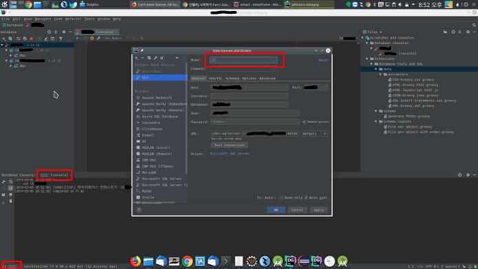The height and width of the screenshot is (269, 478).
Task: Enable the Read-only checkbox
Action: (x=281, y=197)
